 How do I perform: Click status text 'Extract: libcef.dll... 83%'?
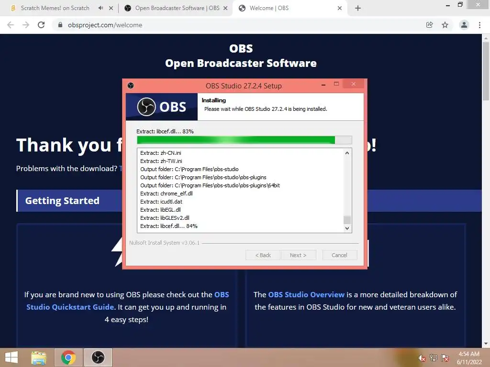click(165, 131)
